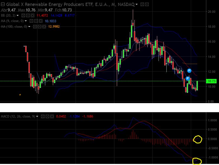This screenshot has width=219, height=165.
Task: Click the 'MACD (12, 26, close, 9)' label
Action: (18, 116)
